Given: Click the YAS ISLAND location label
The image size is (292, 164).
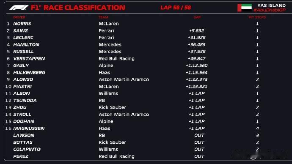Looking at the screenshot, I should [x=271, y=5].
